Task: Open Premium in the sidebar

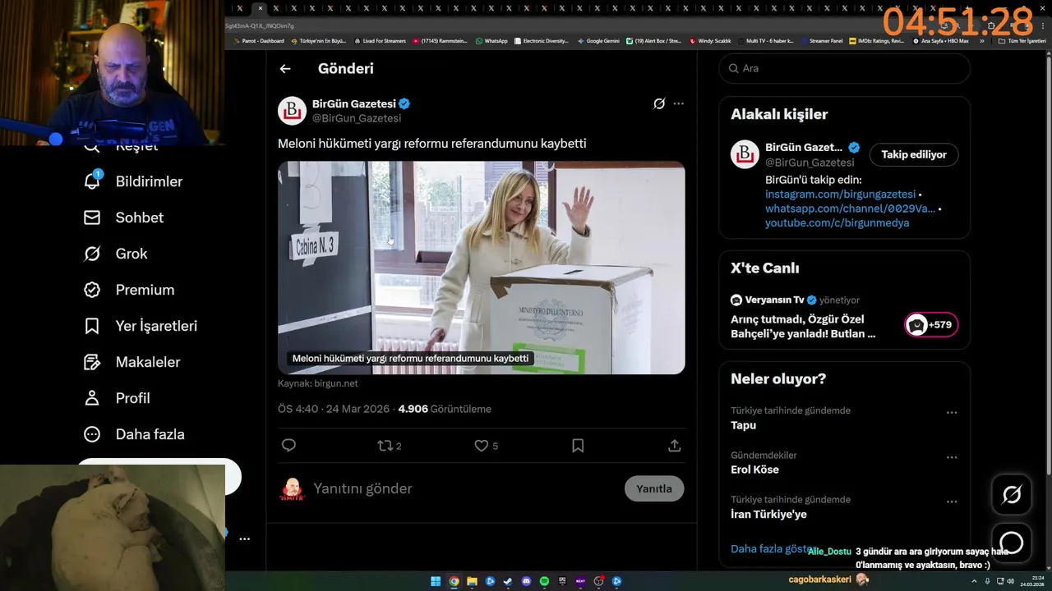Action: (x=129, y=290)
